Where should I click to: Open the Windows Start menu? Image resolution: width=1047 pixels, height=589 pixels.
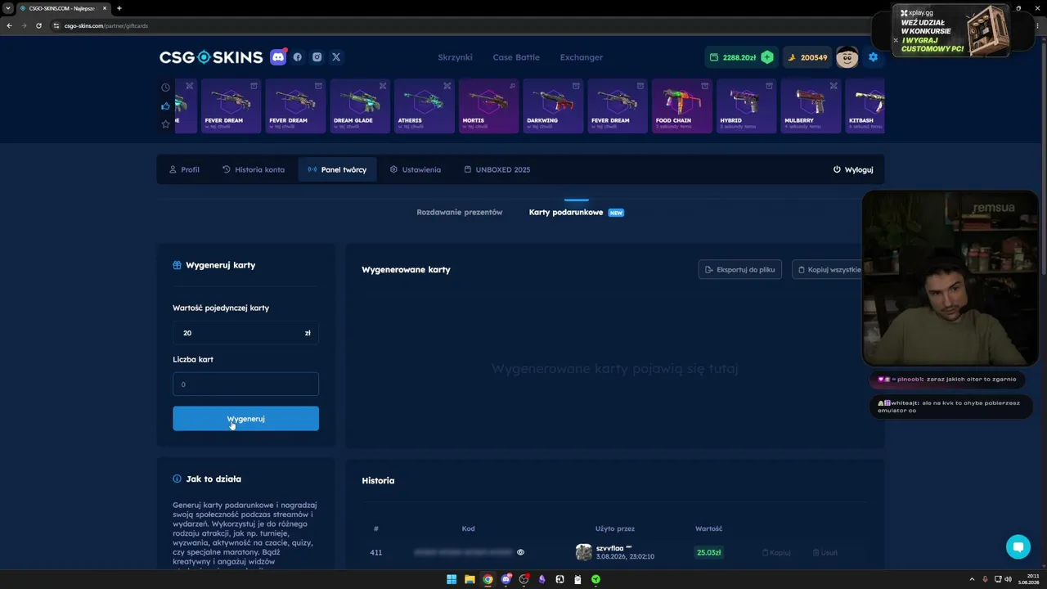click(x=452, y=579)
